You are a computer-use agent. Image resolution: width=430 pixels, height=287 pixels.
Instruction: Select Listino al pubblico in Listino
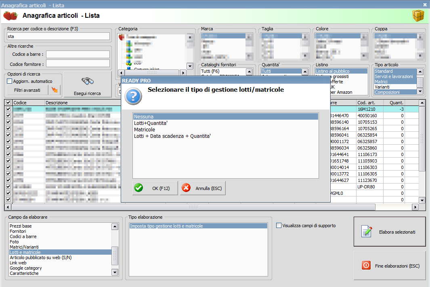341,71
